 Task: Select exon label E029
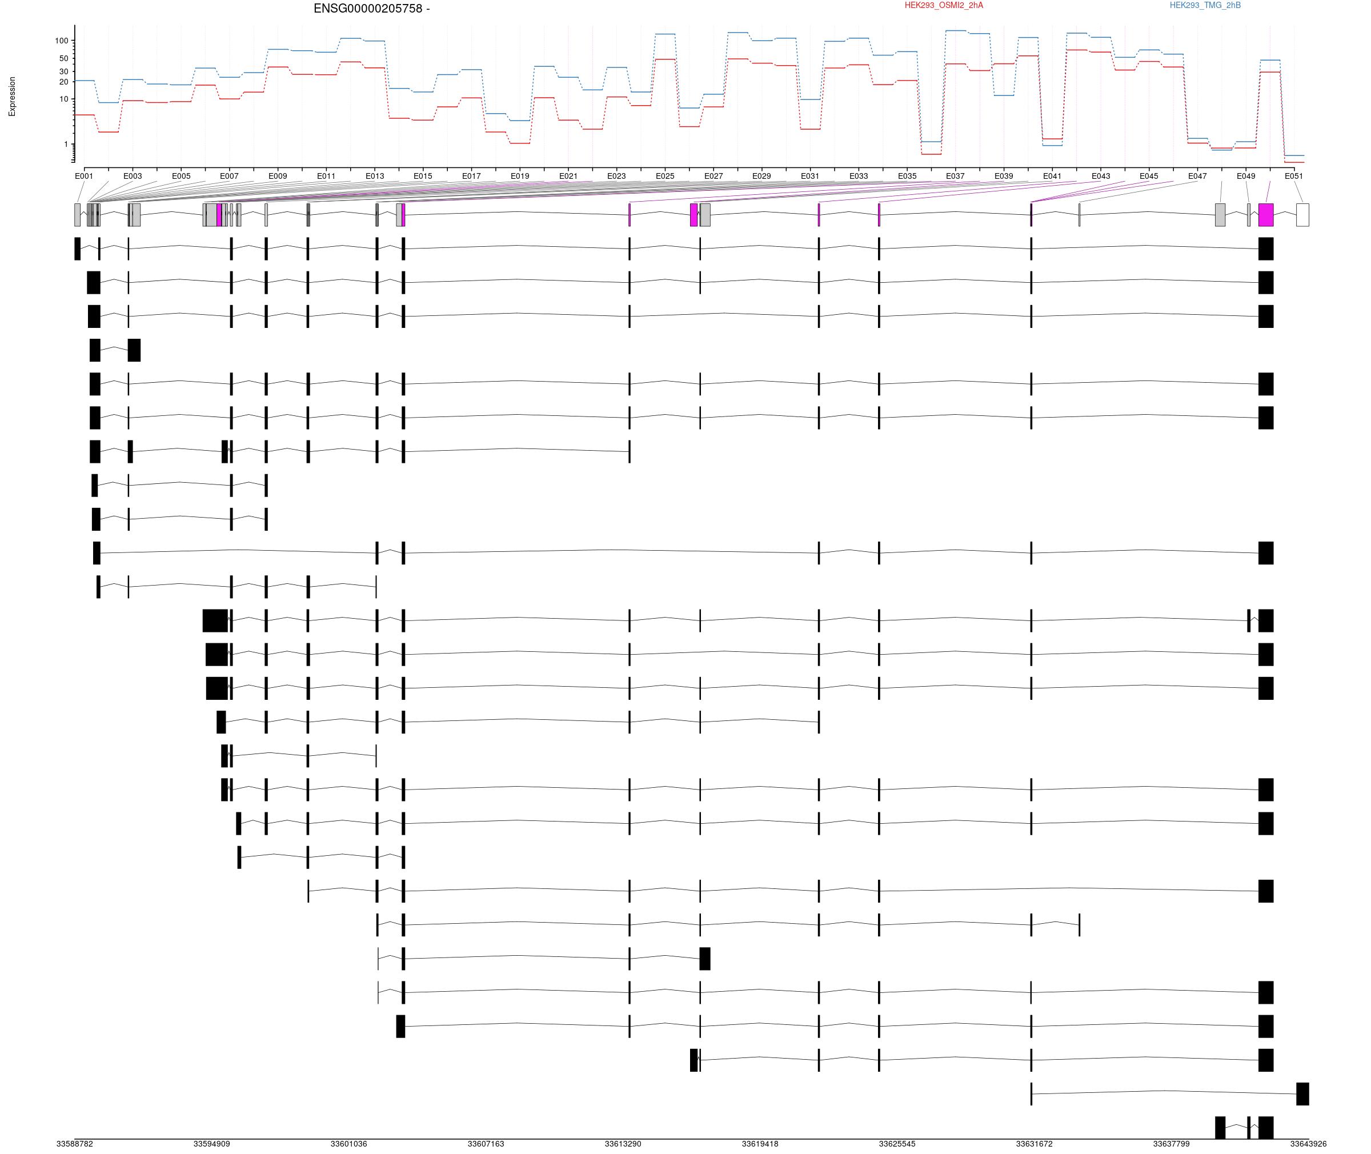tap(761, 176)
